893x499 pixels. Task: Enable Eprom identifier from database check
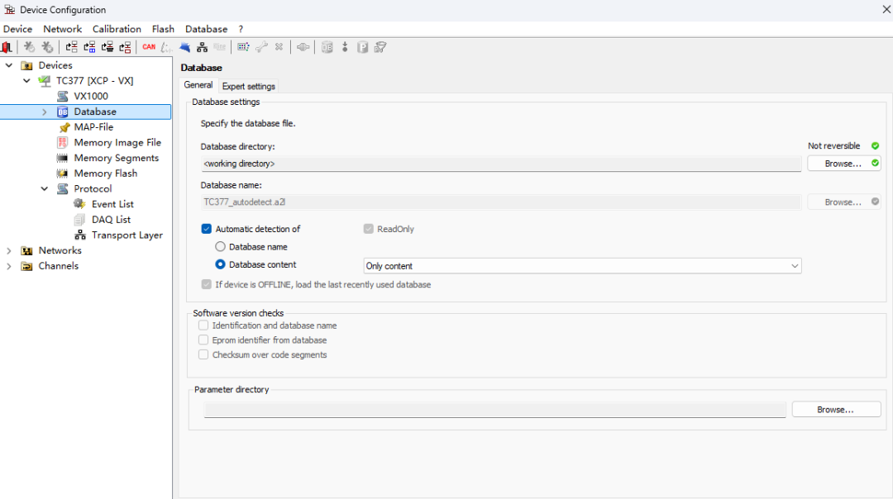[203, 340]
